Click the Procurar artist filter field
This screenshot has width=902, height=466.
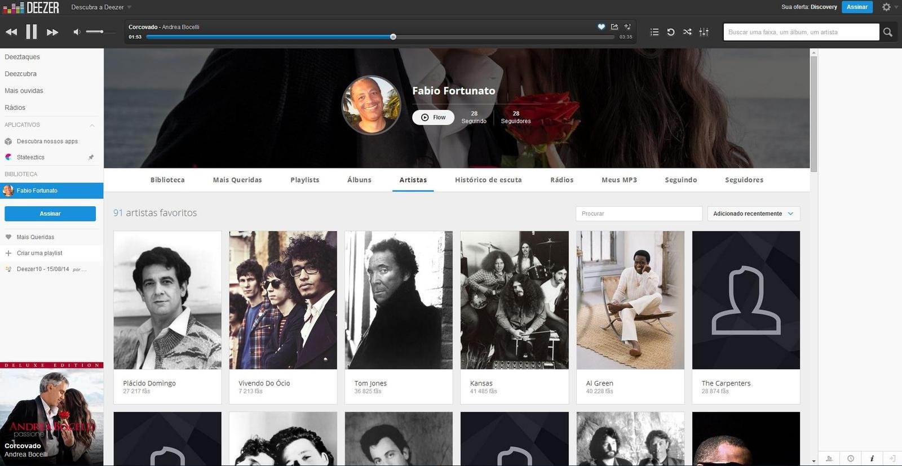639,214
